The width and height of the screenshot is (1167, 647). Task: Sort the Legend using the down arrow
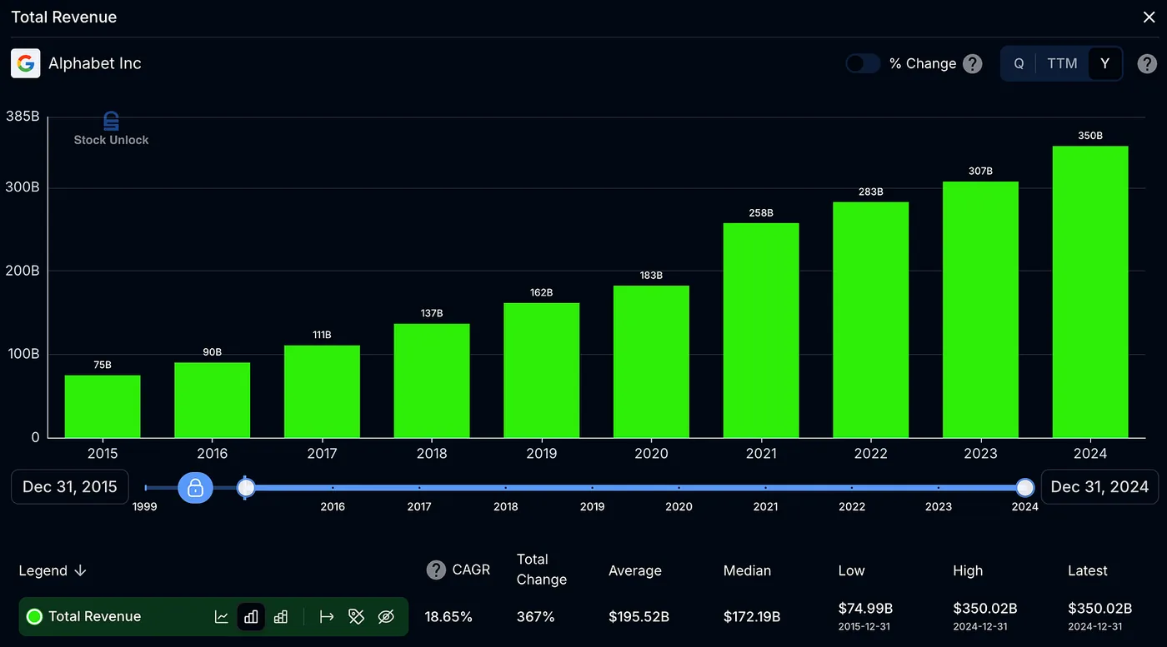coord(80,570)
